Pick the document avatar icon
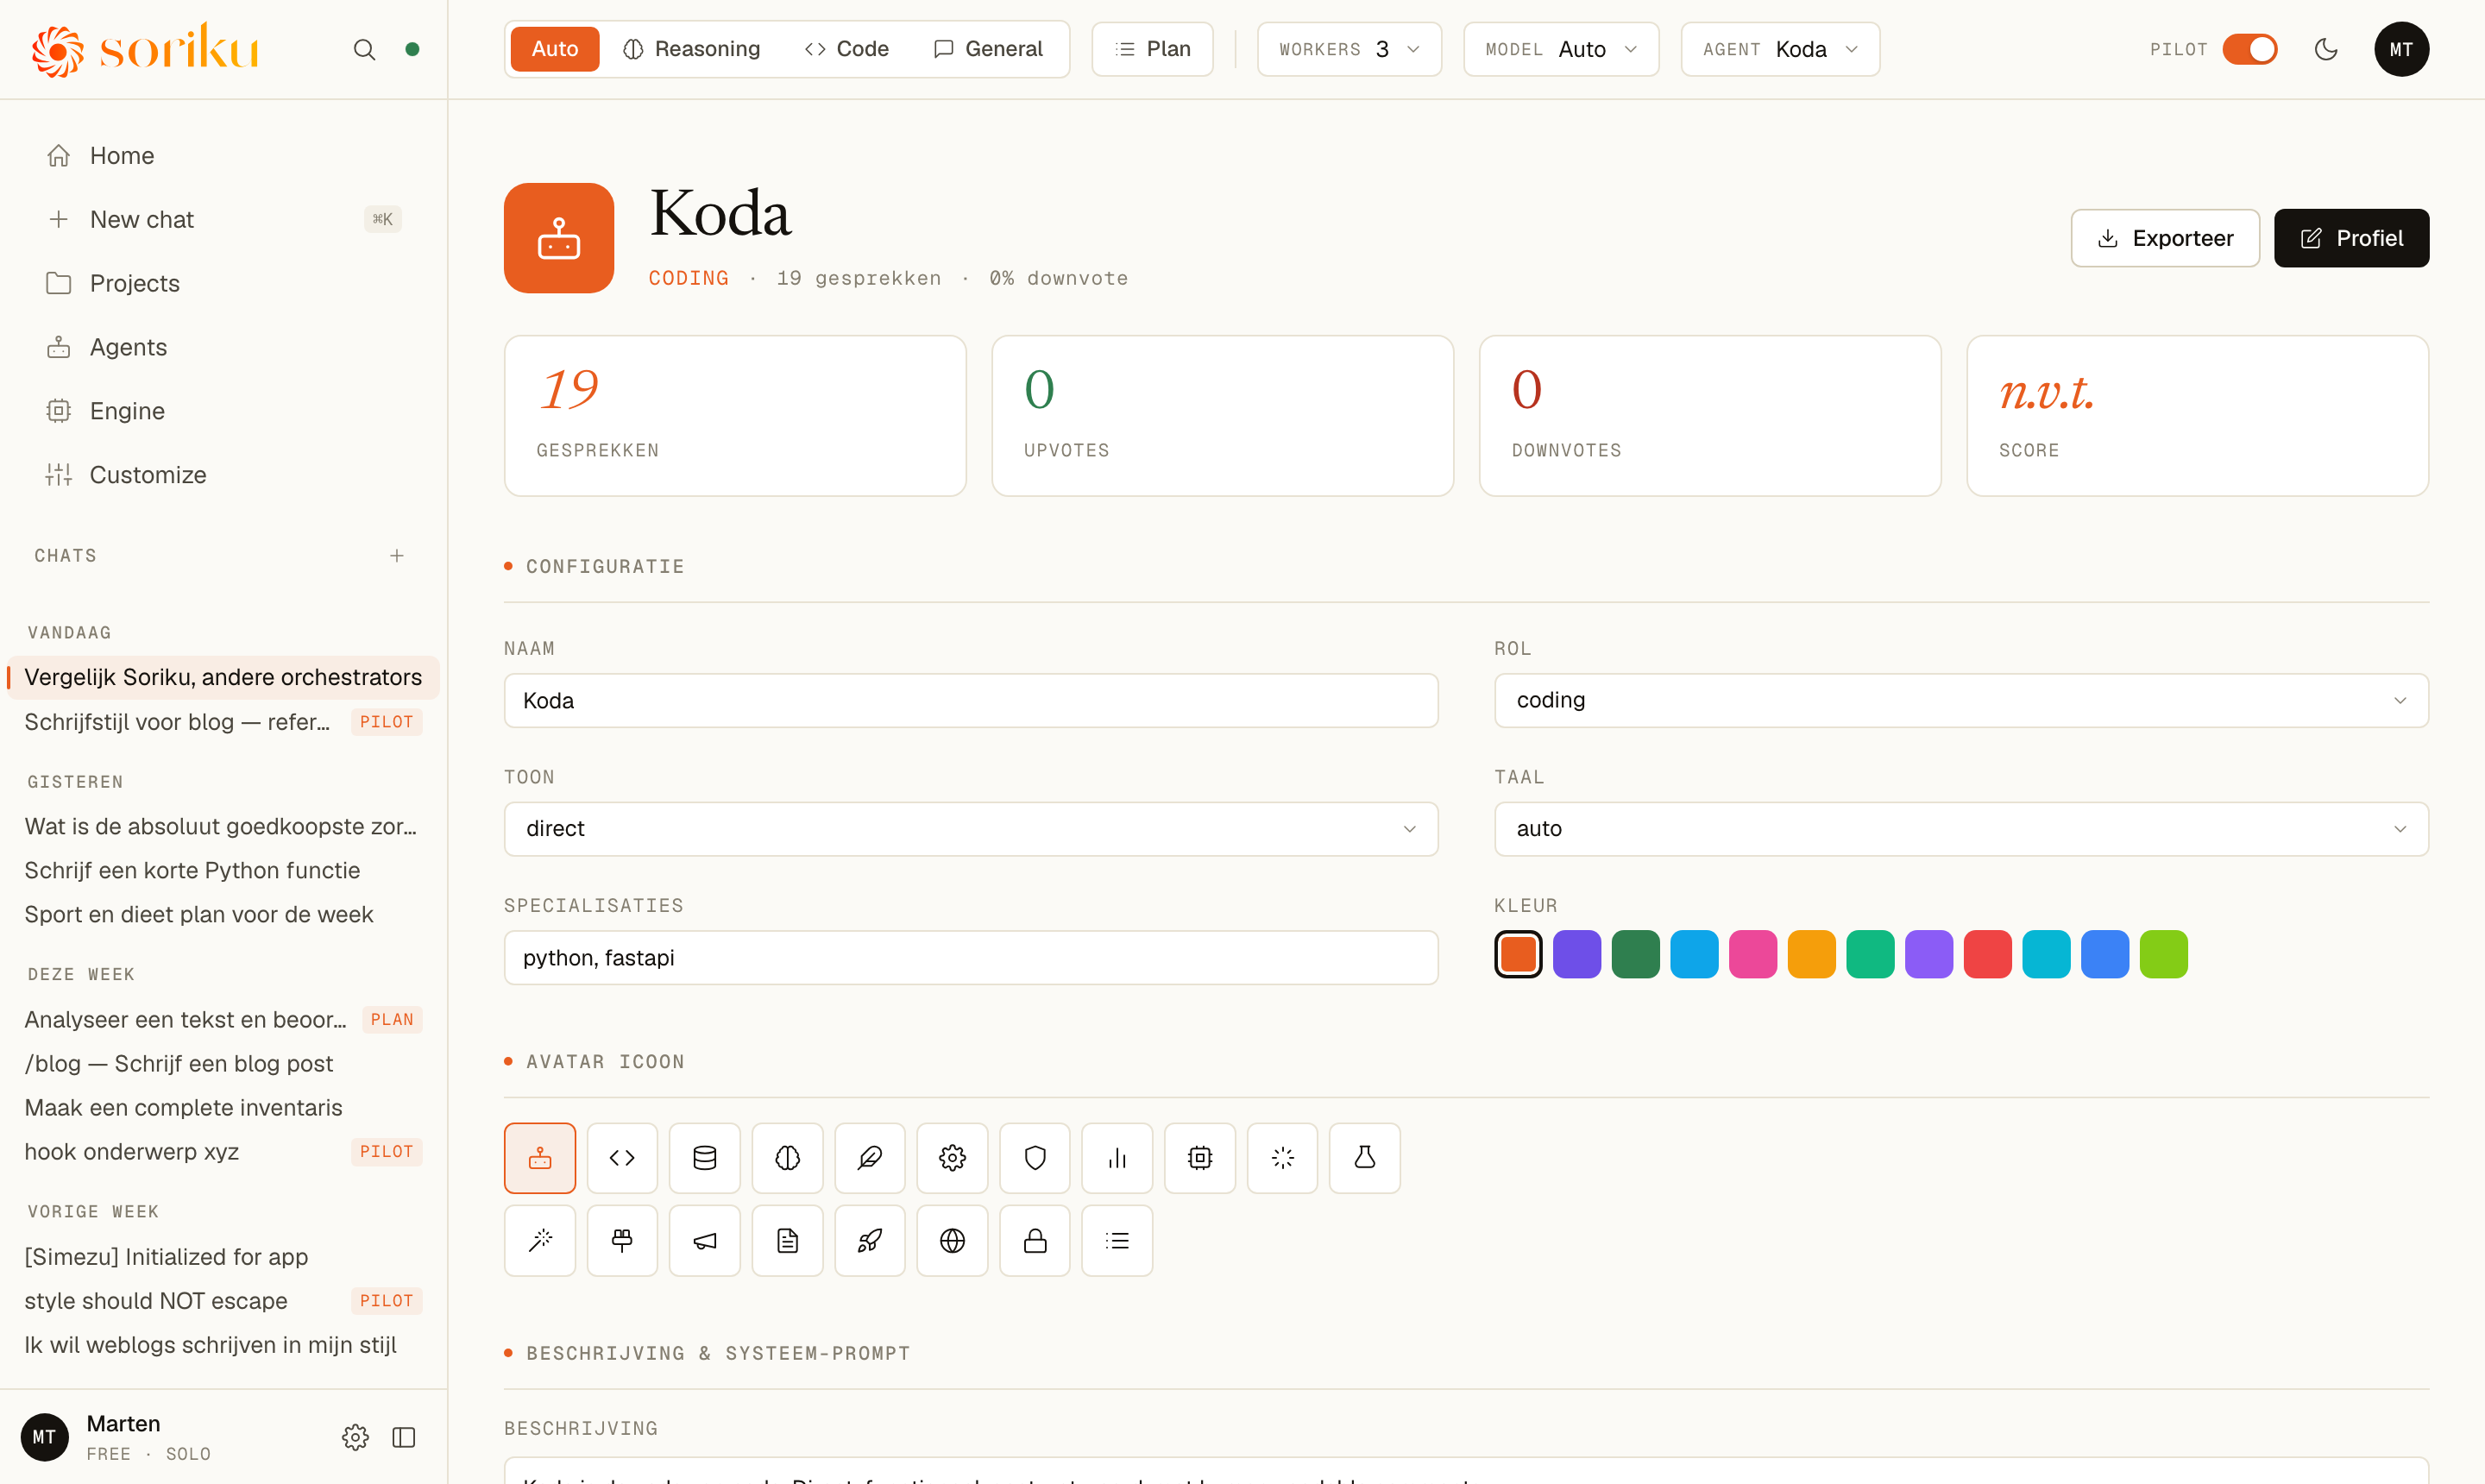Viewport: 2485px width, 1484px height. [x=788, y=1241]
